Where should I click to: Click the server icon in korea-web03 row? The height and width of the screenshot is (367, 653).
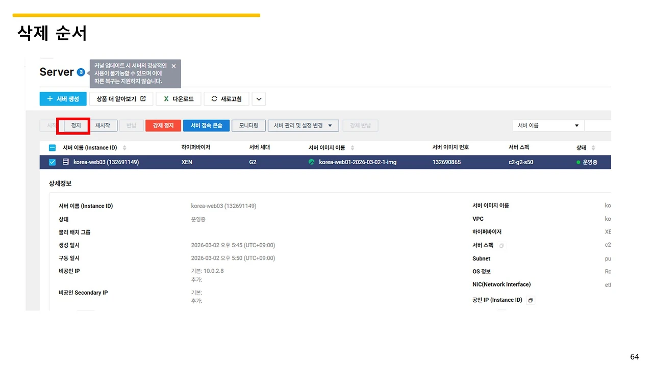tap(65, 162)
